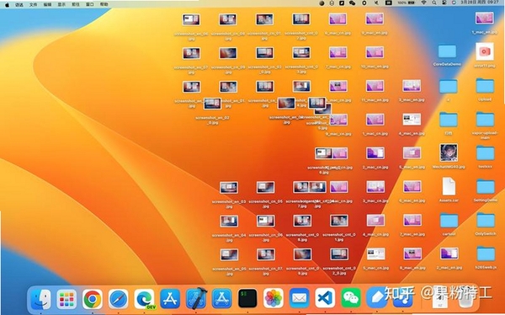The width and height of the screenshot is (505, 315).
Task: Select the 6_mac_cn.jpg thumbnail
Action: click(338, 19)
